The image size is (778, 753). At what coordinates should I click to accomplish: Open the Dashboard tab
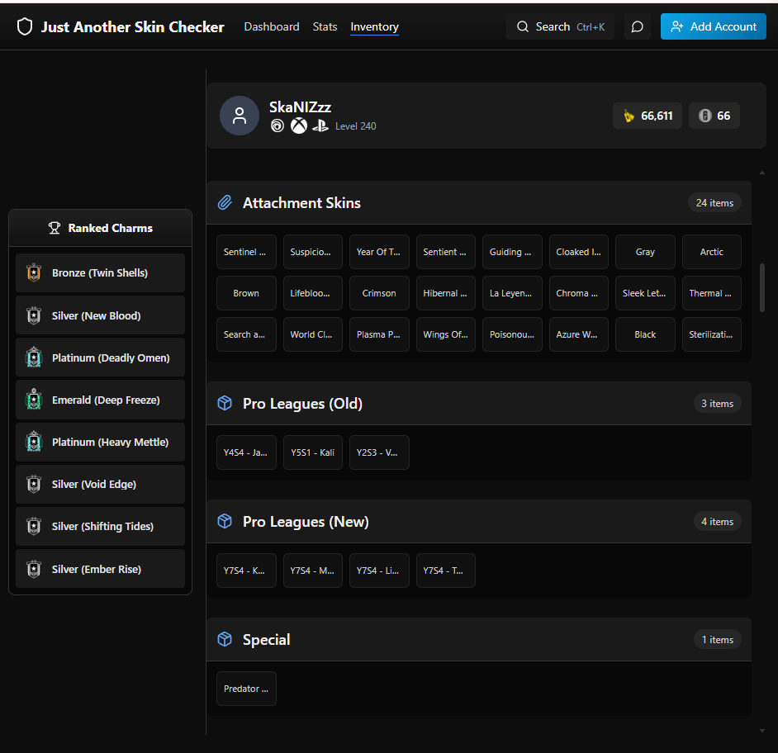[x=272, y=26]
